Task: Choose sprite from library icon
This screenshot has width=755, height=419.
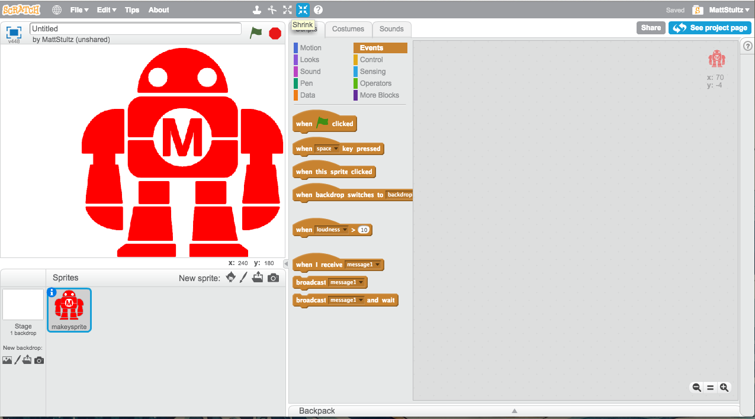Action: click(x=231, y=278)
